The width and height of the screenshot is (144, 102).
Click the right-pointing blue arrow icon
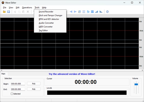[75, 12]
